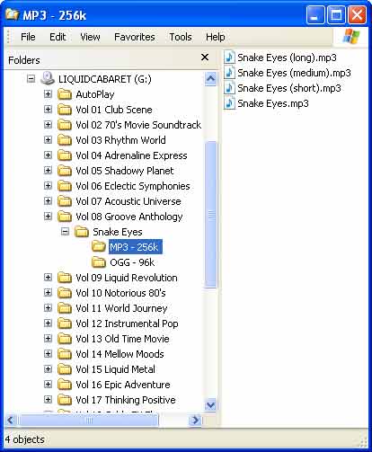Expand Vol 08 Groove Anthology node
This screenshot has width=372, height=452.
point(48,217)
